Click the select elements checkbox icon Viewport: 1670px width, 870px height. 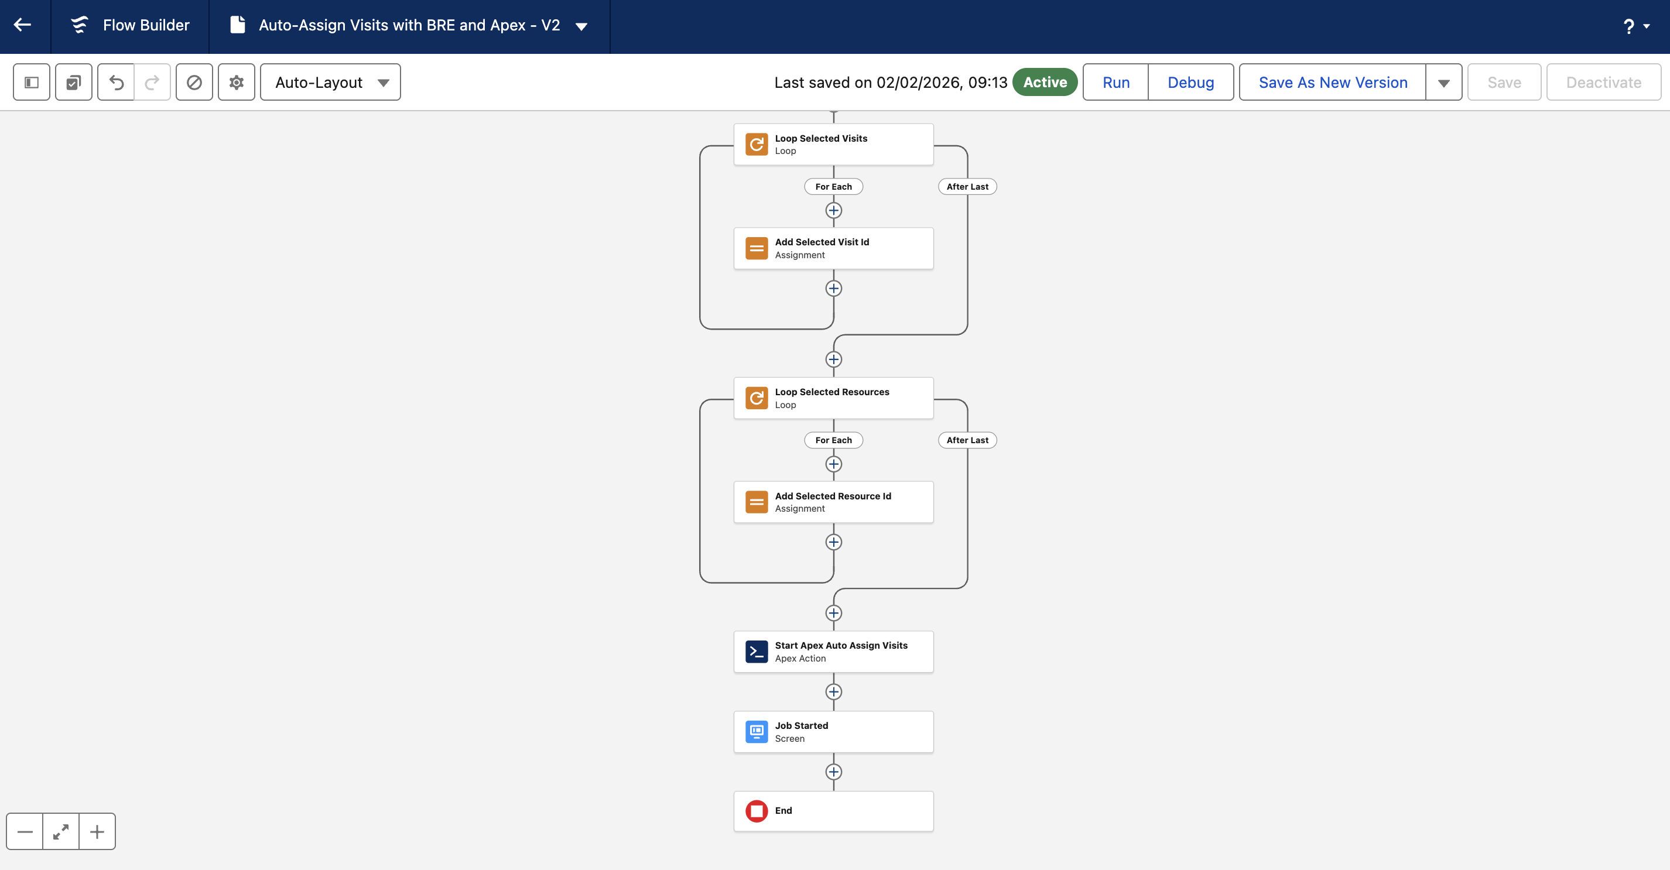pyautogui.click(x=73, y=83)
